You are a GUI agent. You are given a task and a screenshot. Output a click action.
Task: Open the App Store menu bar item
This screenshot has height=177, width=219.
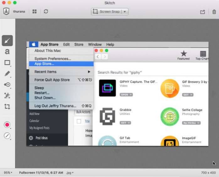pyautogui.click(x=50, y=45)
